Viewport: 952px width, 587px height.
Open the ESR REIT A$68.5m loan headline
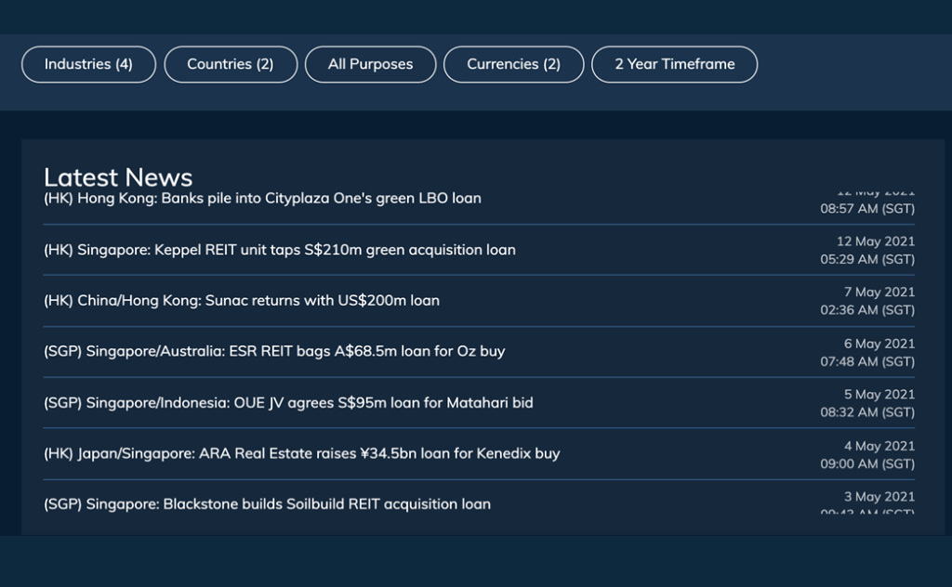point(274,352)
